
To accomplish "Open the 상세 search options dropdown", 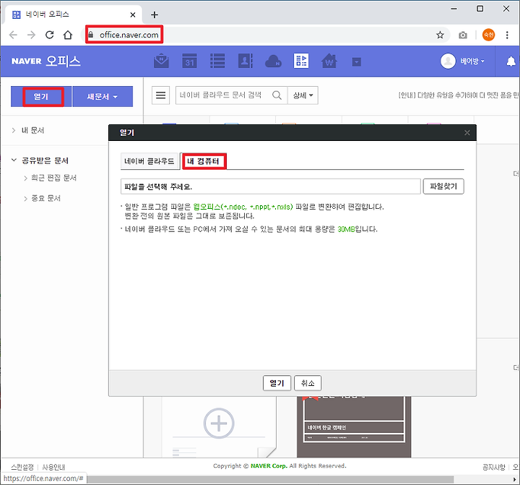I will tap(303, 95).
